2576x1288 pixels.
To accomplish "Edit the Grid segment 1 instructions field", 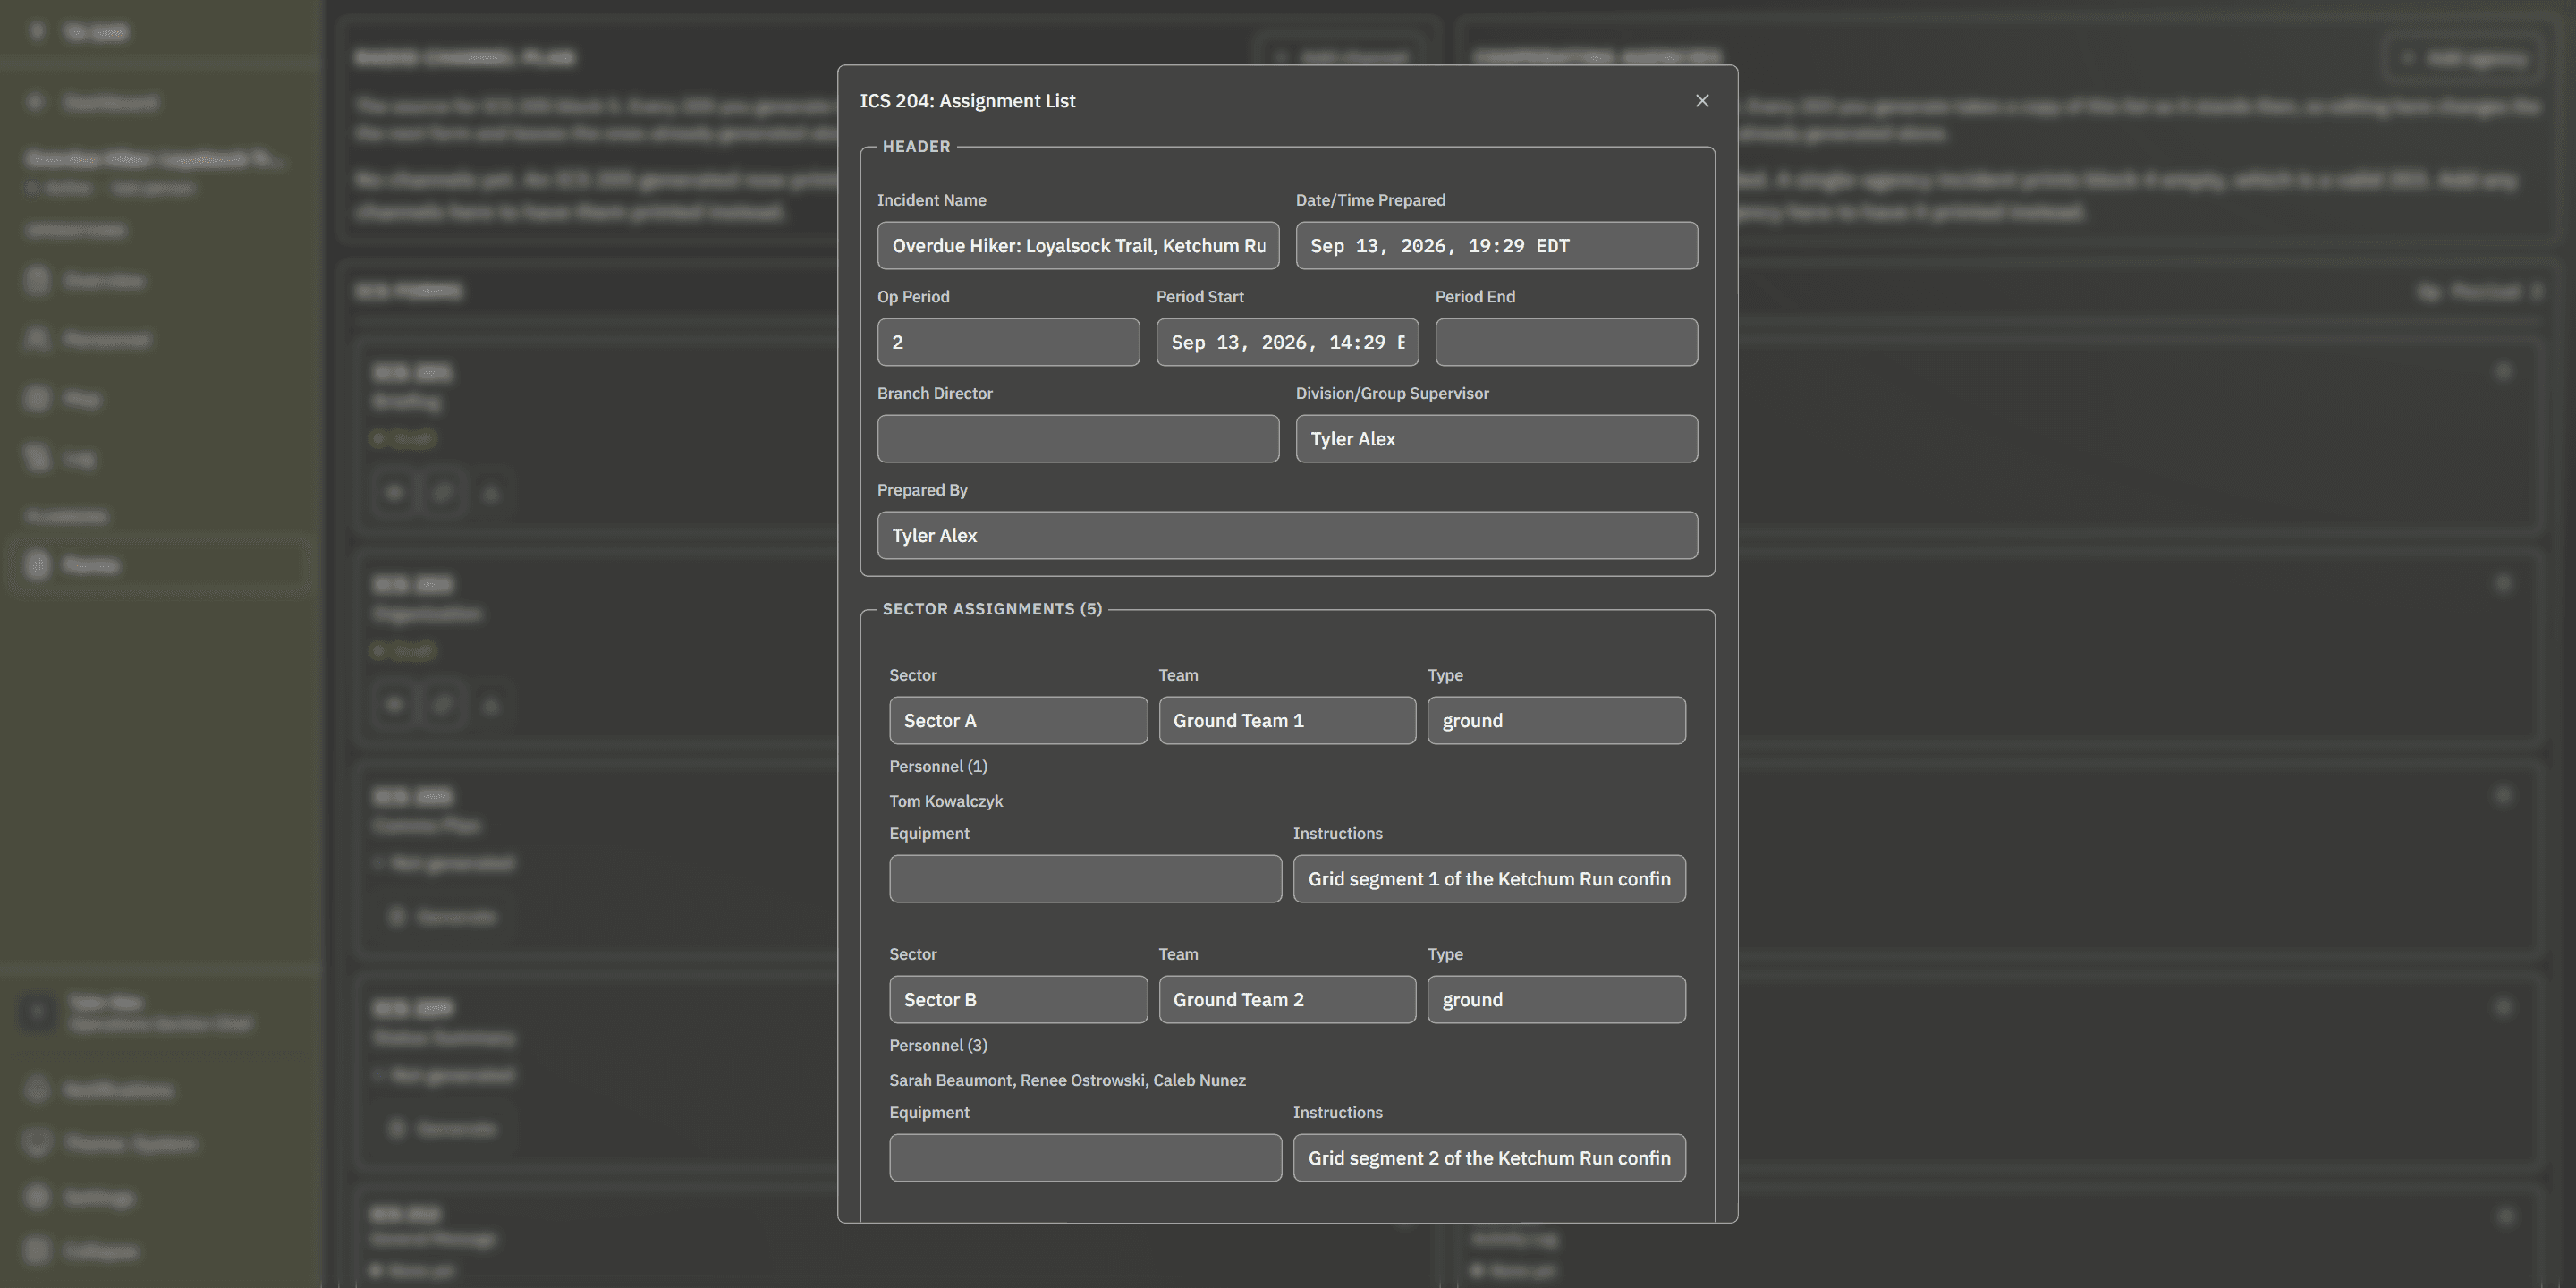I will (x=1489, y=878).
